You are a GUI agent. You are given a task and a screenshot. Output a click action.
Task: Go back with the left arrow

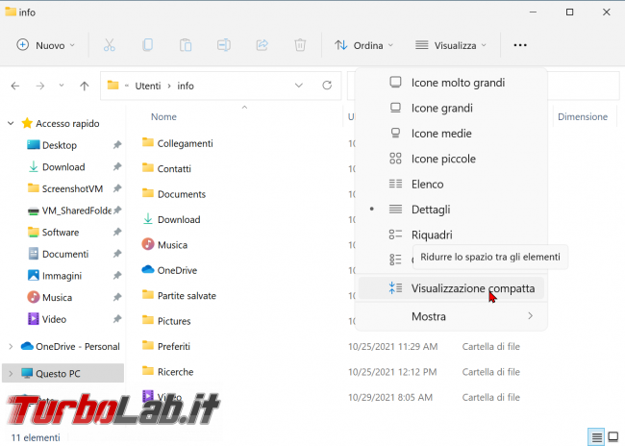[15, 86]
